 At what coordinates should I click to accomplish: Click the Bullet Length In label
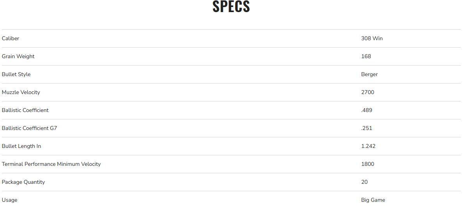point(21,146)
